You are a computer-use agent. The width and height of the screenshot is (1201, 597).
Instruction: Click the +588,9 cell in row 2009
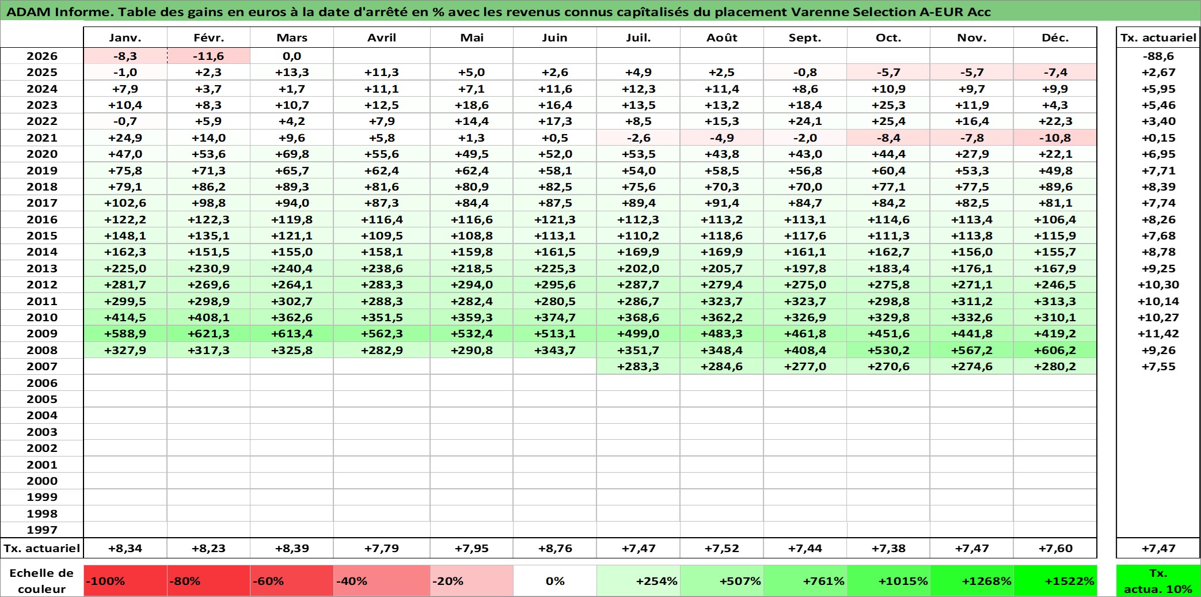click(125, 333)
